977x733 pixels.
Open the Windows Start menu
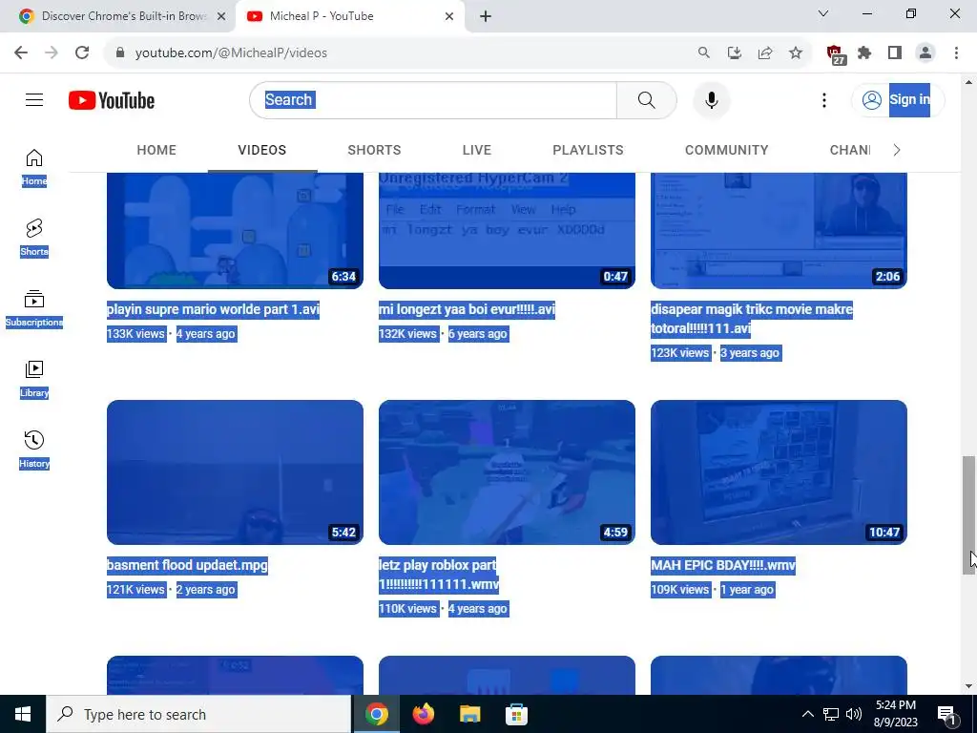(23, 714)
